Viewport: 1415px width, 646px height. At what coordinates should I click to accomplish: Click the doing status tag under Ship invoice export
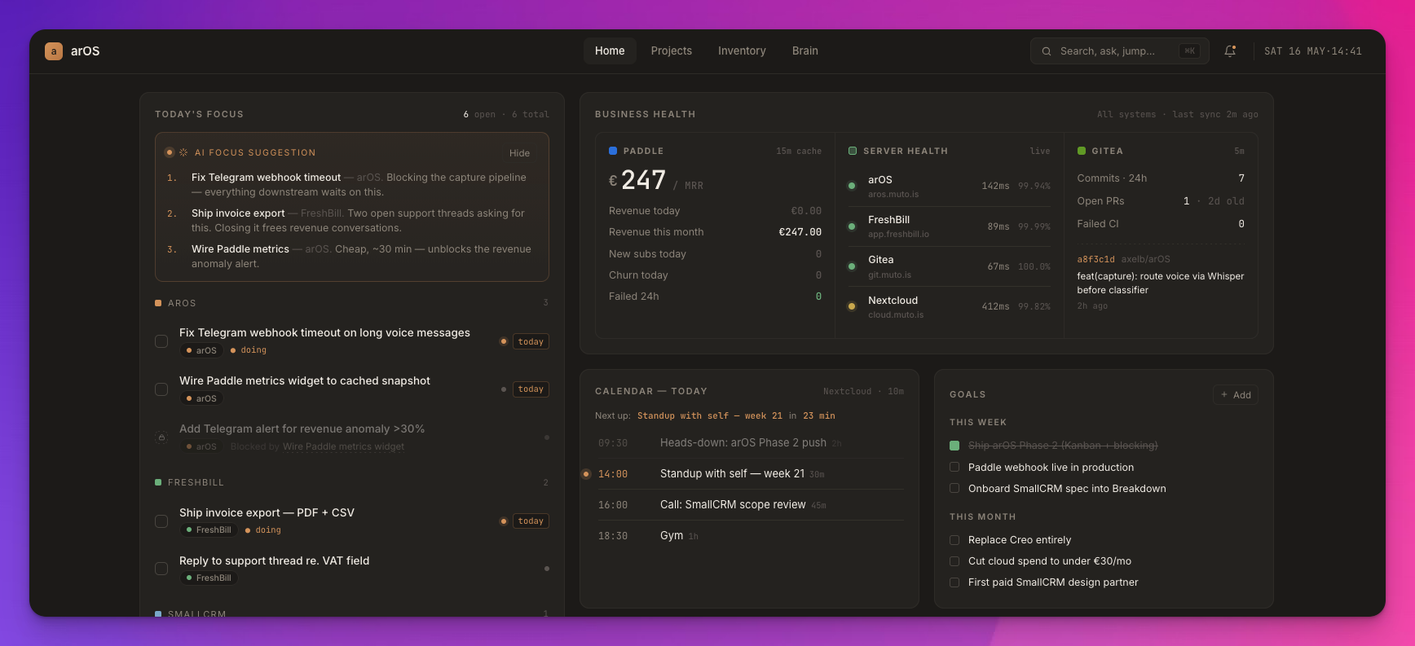click(262, 530)
